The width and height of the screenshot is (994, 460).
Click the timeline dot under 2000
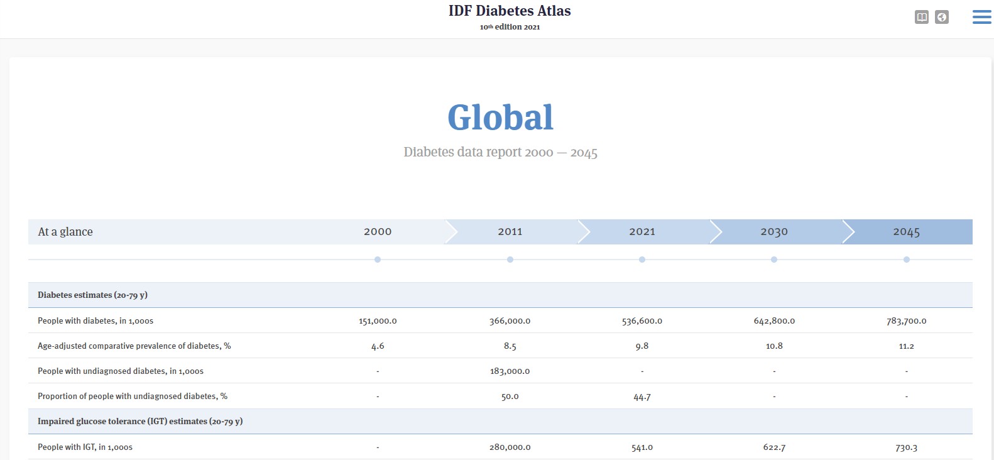pyautogui.click(x=378, y=260)
